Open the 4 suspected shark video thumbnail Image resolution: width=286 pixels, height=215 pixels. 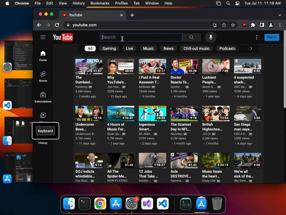pyautogui.click(x=247, y=66)
